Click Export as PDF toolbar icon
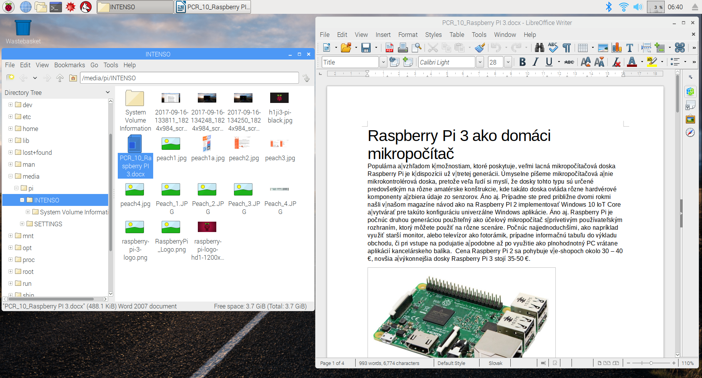 (389, 48)
